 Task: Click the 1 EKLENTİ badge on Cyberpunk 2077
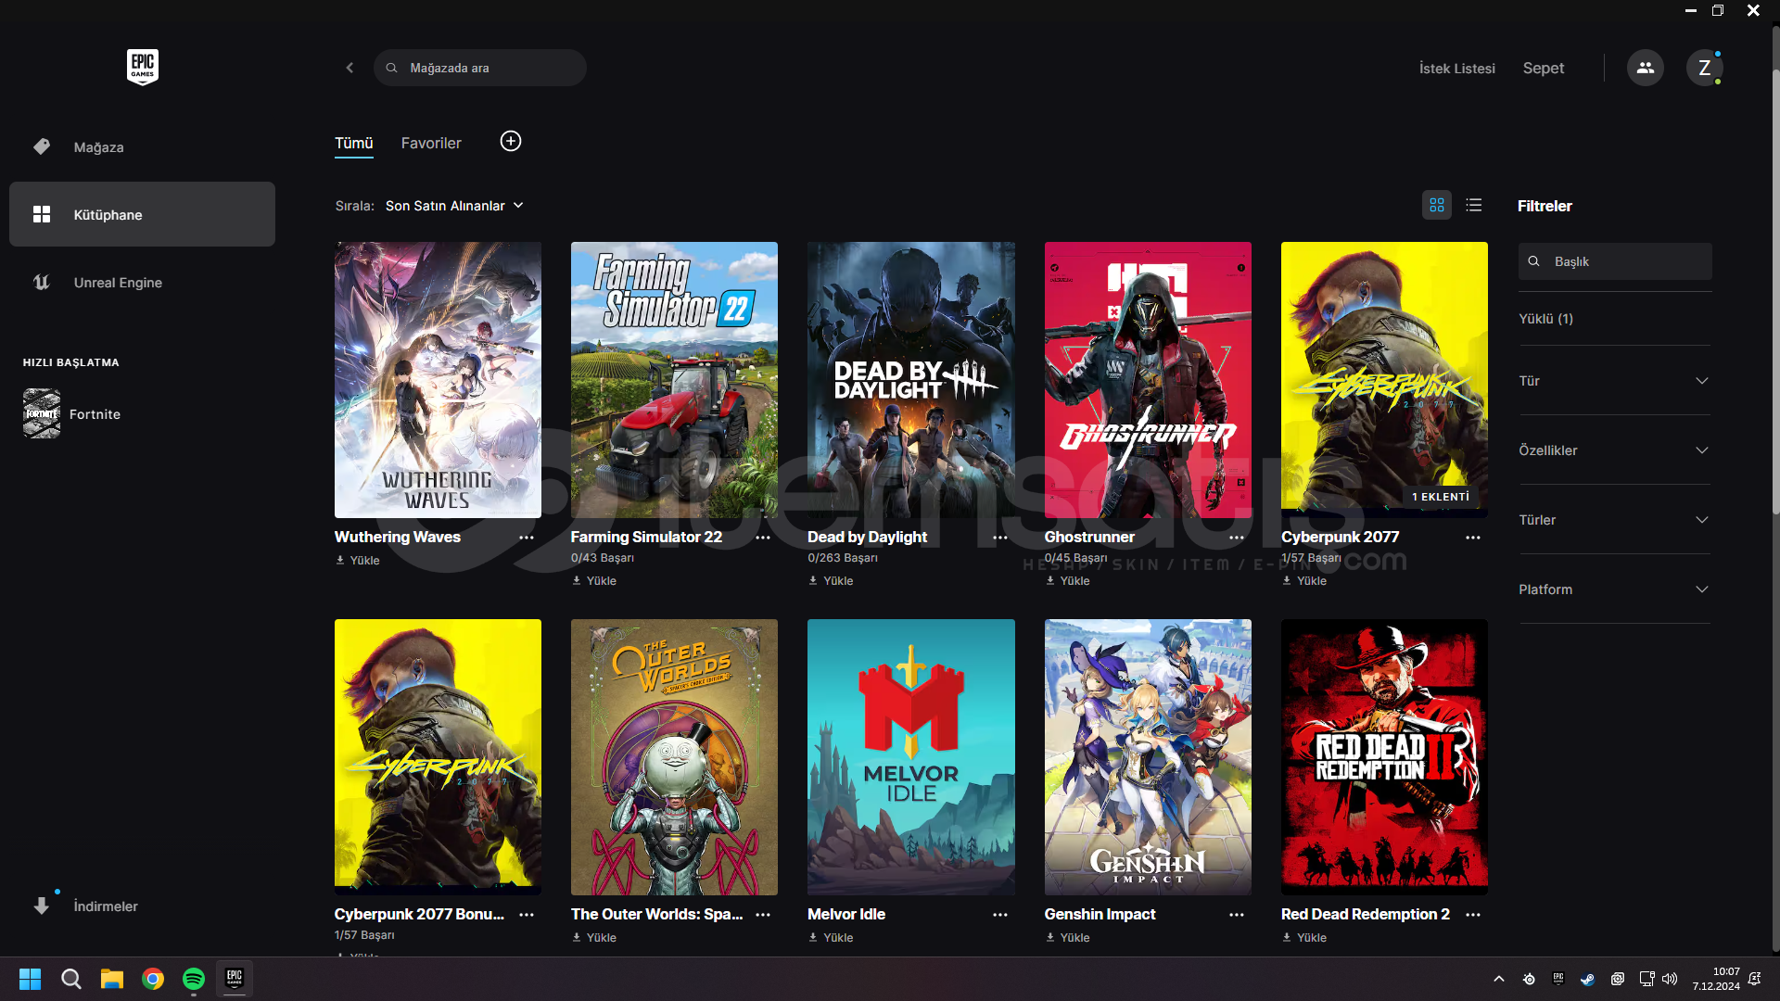click(x=1441, y=497)
